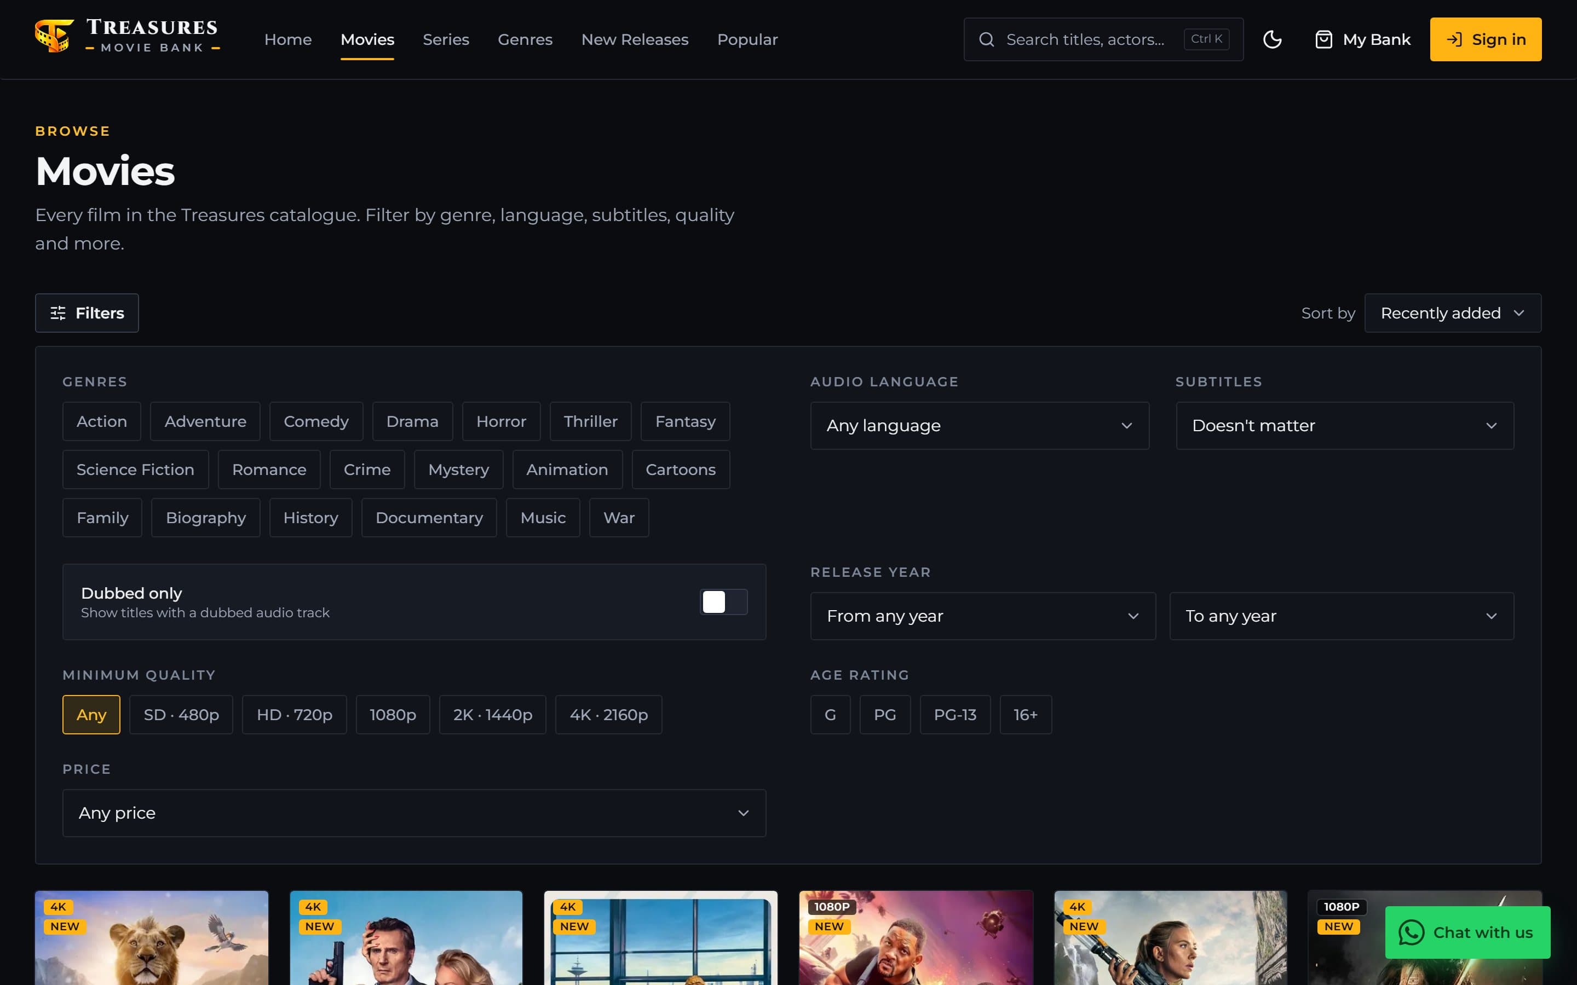Screen dimensions: 1577x985
Task: Select the Science Fiction genre chip
Action: tap(136, 470)
